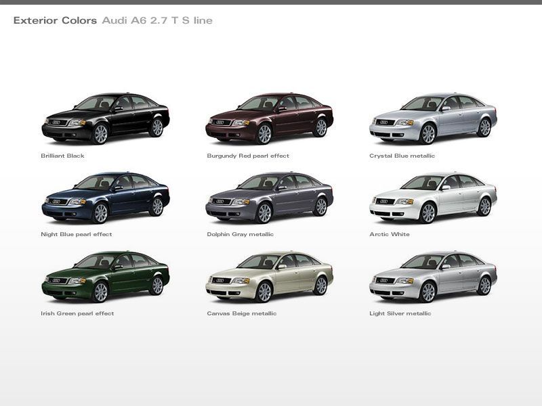Select the Brilliant Black car image
542x406 pixels.
[105, 119]
